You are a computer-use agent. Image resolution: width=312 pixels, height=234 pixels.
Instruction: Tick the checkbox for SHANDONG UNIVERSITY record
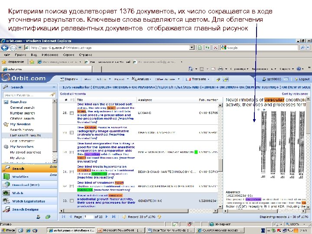71,133
